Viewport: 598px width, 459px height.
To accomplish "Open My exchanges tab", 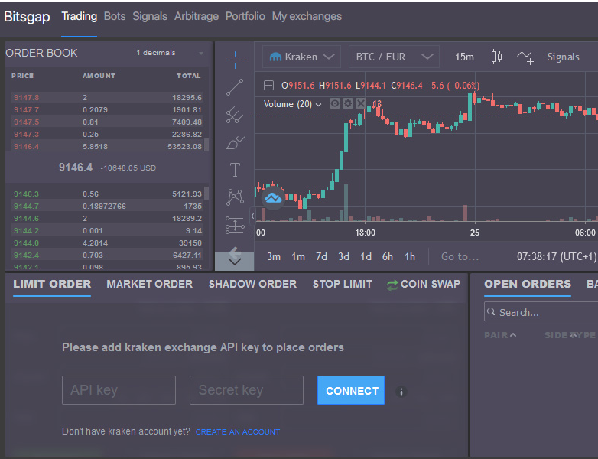I will (307, 16).
